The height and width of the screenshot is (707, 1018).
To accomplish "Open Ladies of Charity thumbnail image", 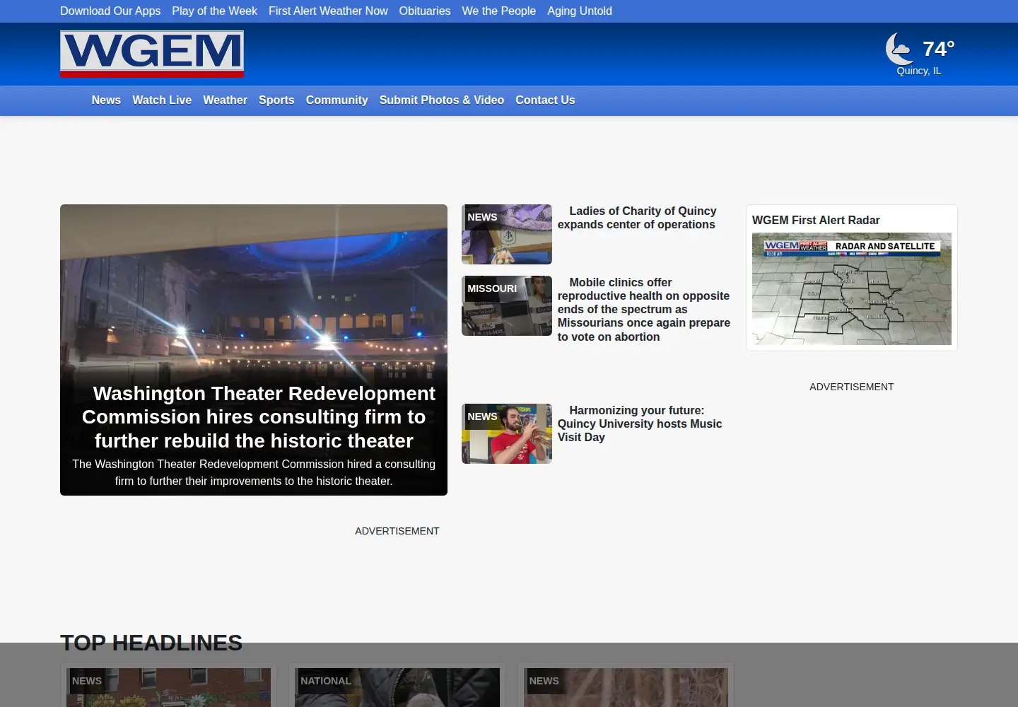I will click(x=507, y=234).
